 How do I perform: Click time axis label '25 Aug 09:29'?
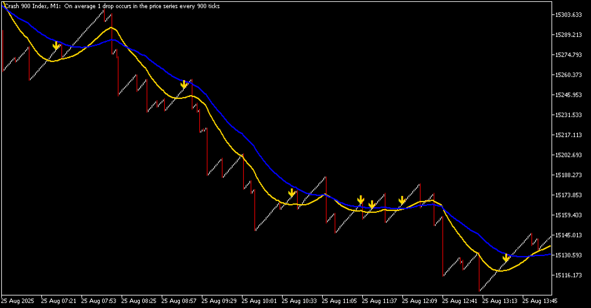[219, 301]
